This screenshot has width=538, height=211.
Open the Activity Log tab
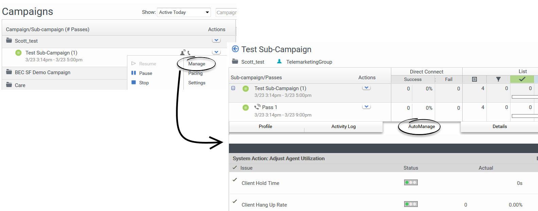(343, 127)
